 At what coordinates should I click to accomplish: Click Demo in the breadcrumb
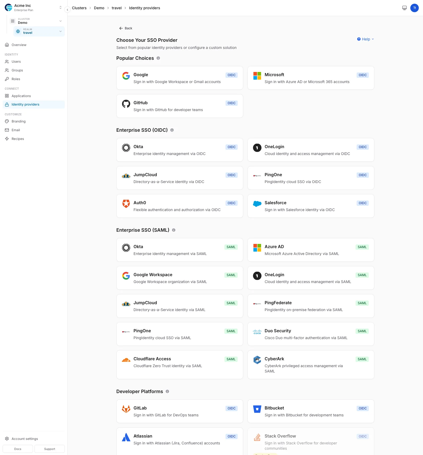(x=99, y=8)
